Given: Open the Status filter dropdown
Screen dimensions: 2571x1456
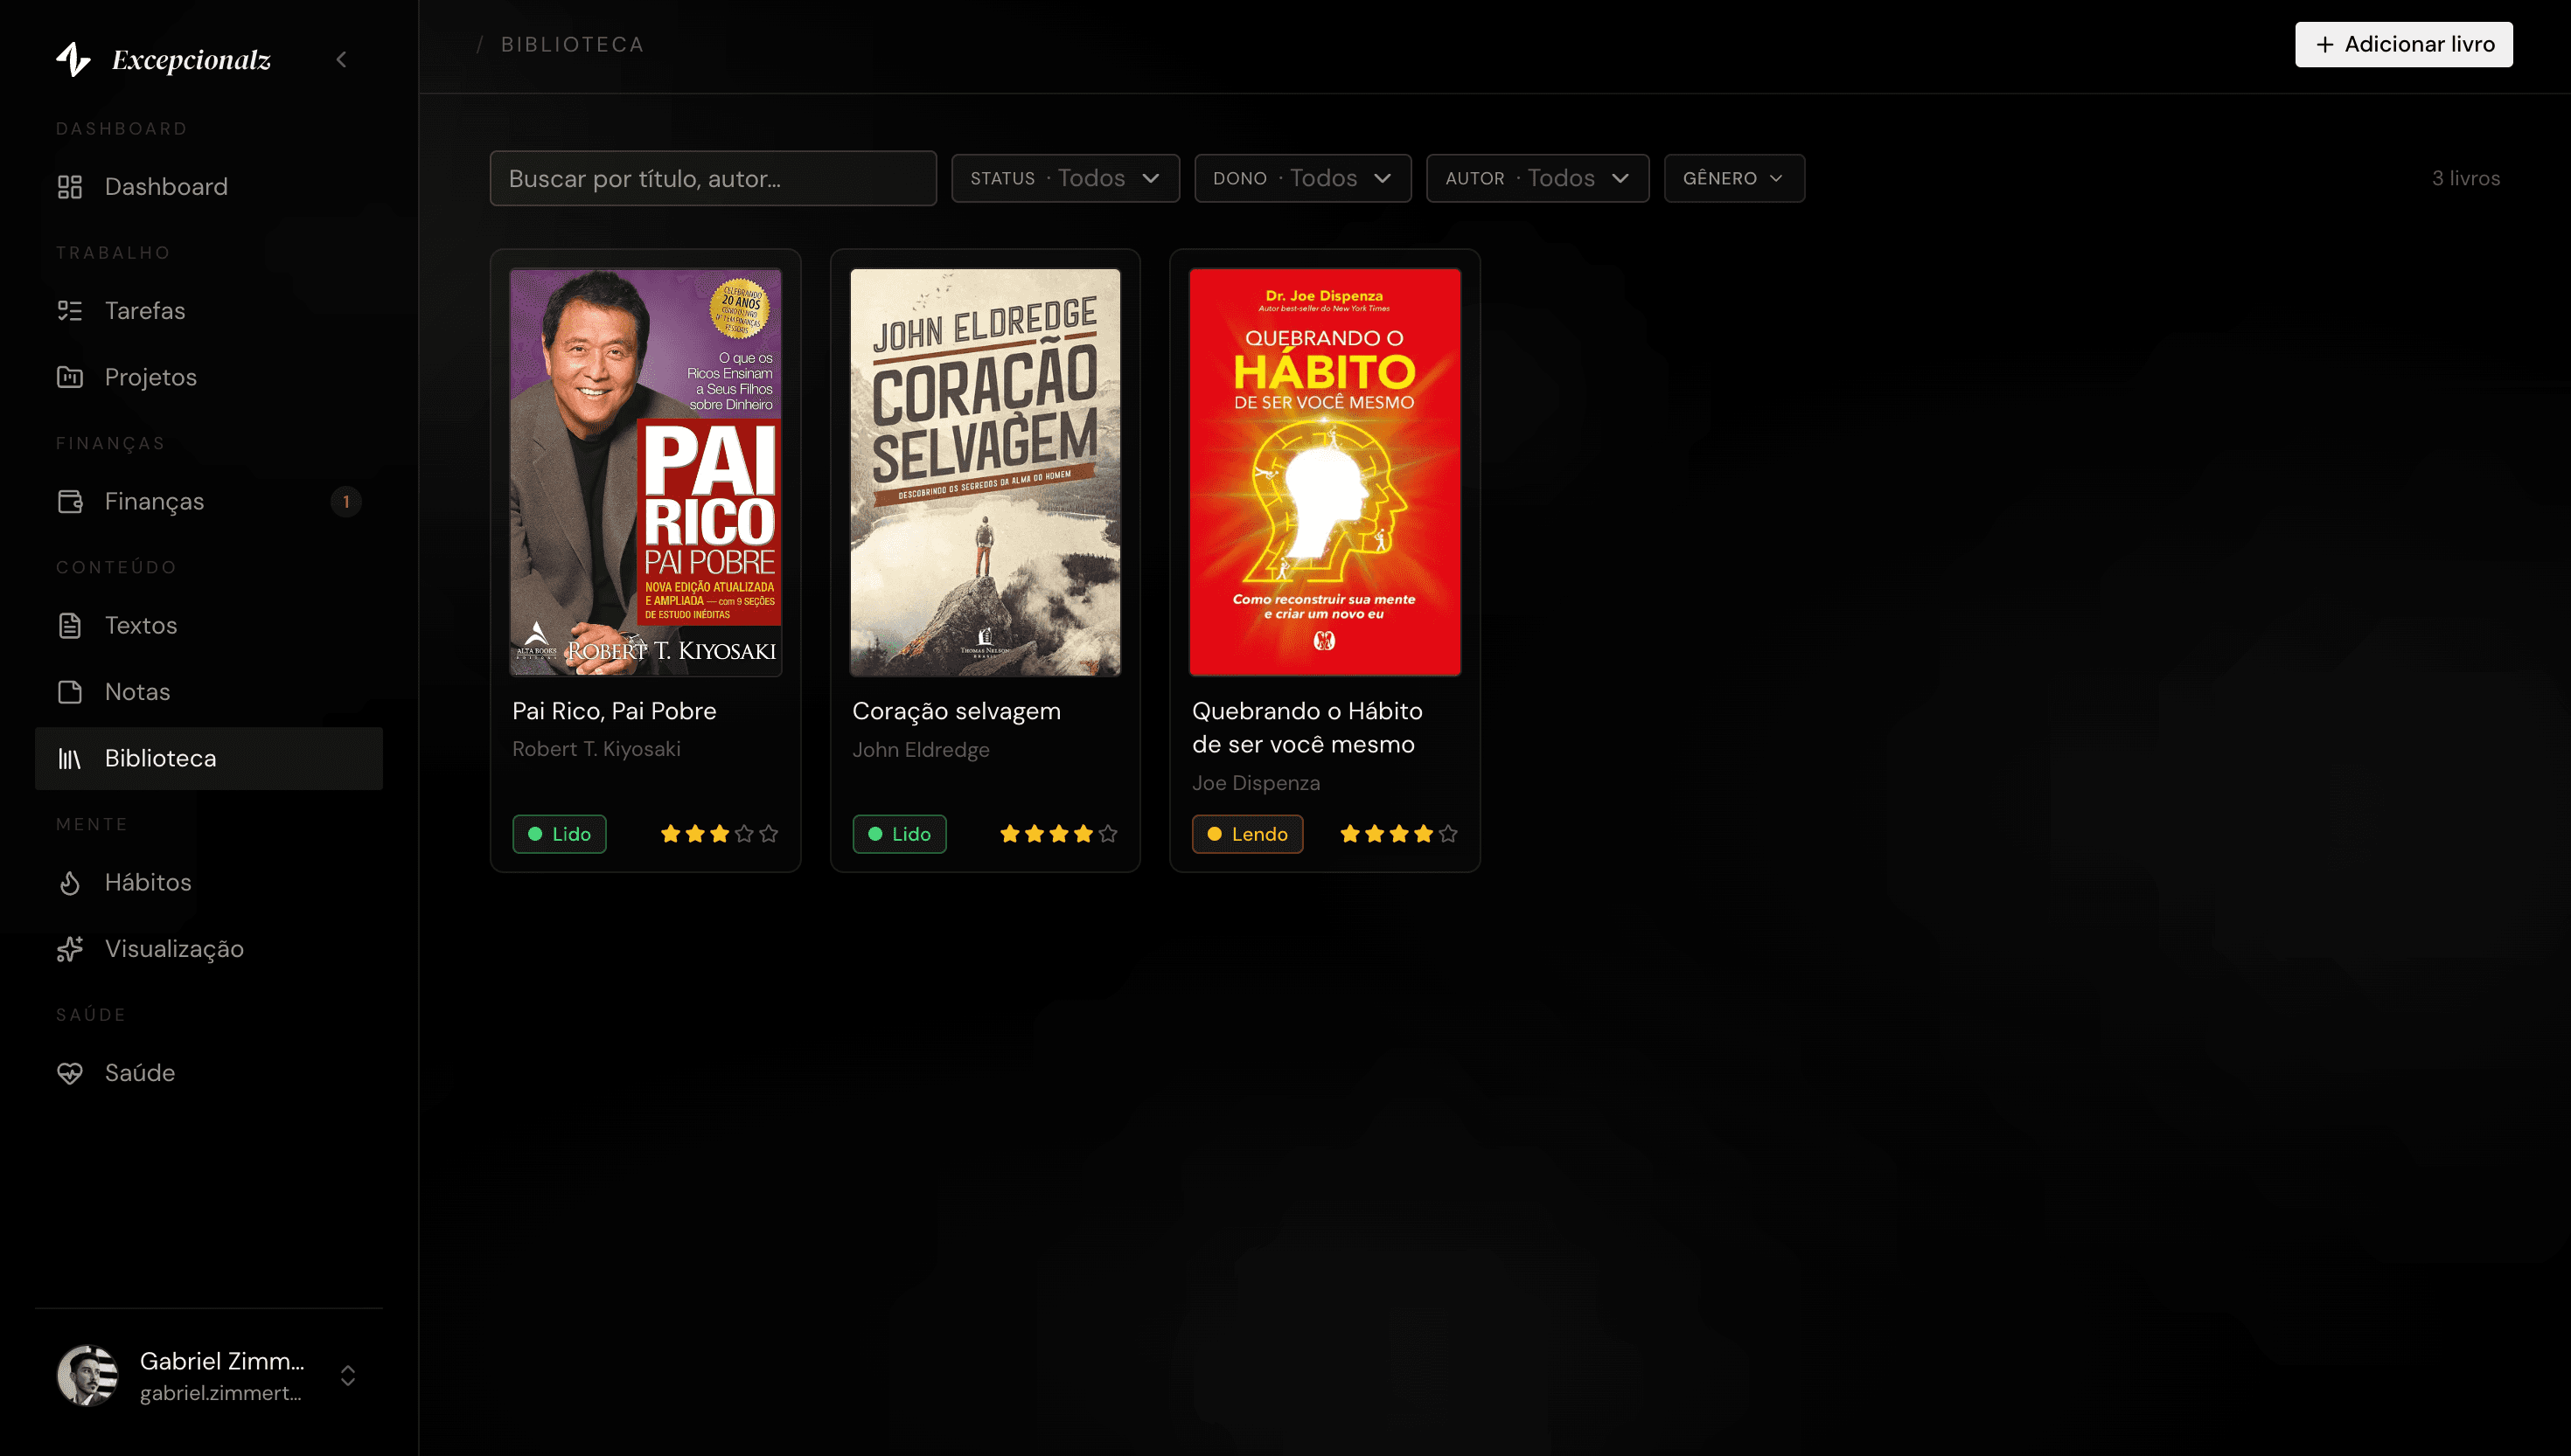Looking at the screenshot, I should (1065, 178).
